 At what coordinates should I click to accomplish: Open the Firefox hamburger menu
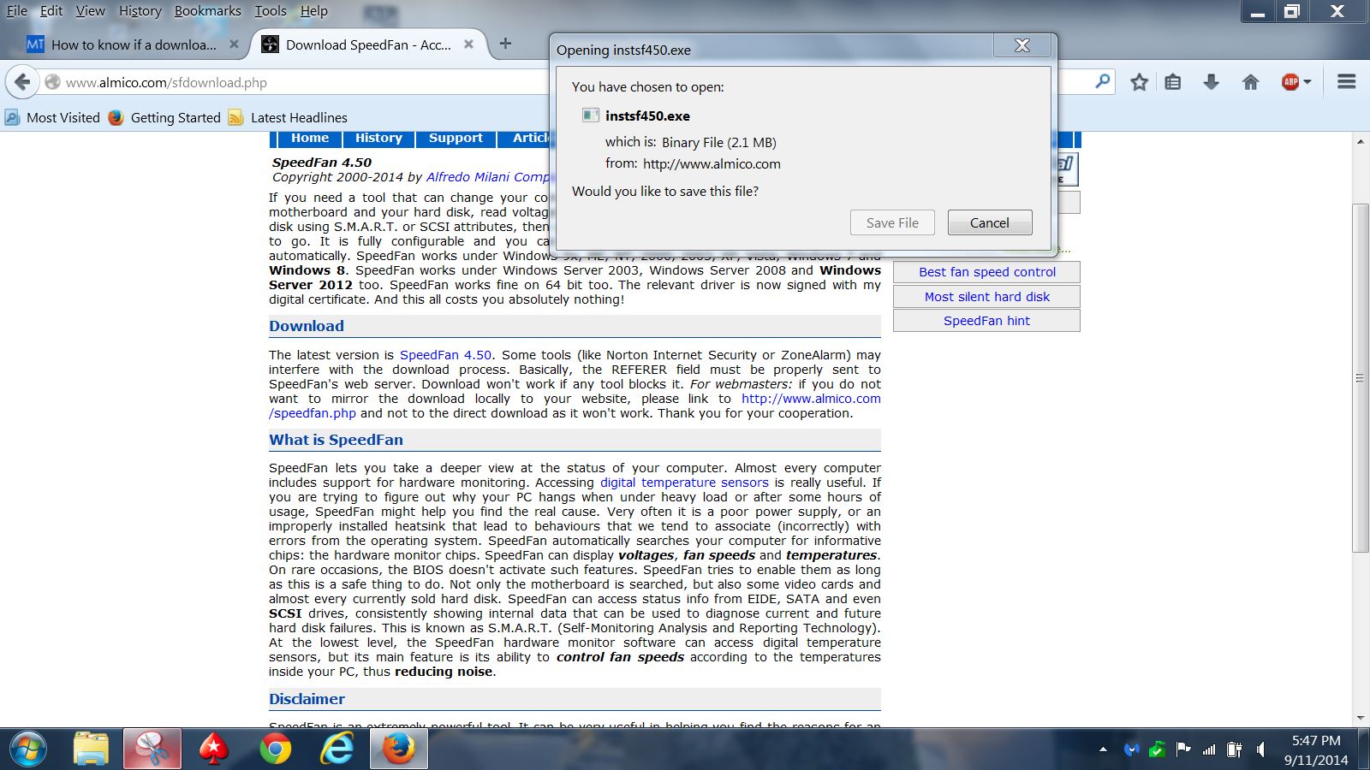tap(1346, 82)
